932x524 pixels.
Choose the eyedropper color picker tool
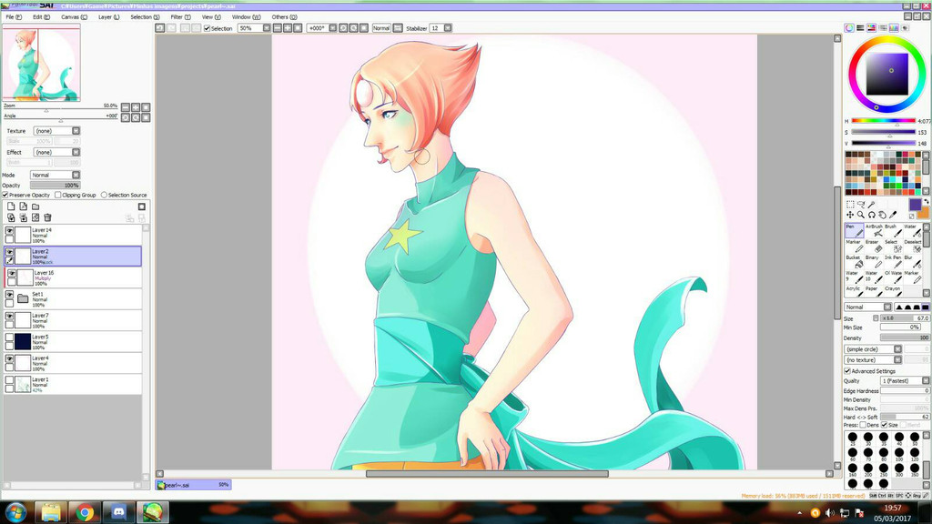click(893, 215)
